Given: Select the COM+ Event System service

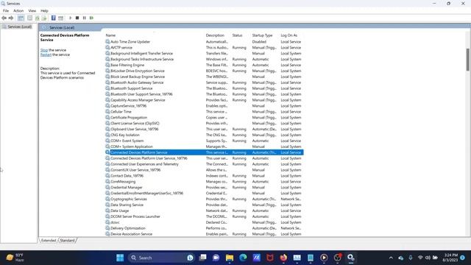Looking at the screenshot, I should click(205, 141).
